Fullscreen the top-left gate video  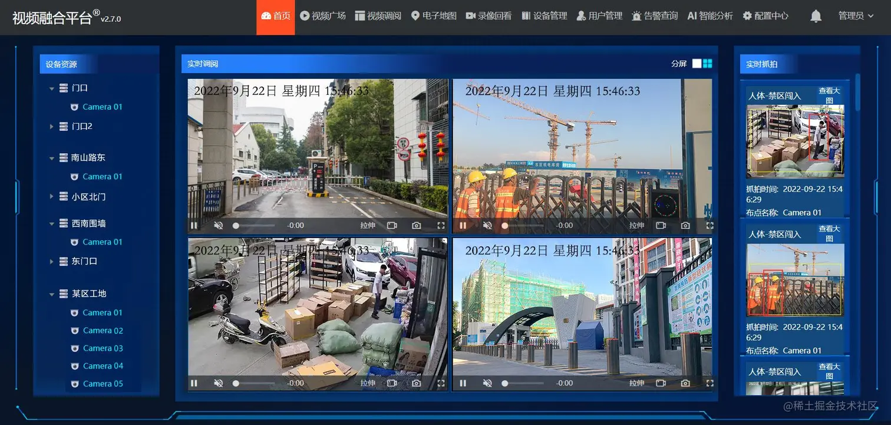pos(441,225)
